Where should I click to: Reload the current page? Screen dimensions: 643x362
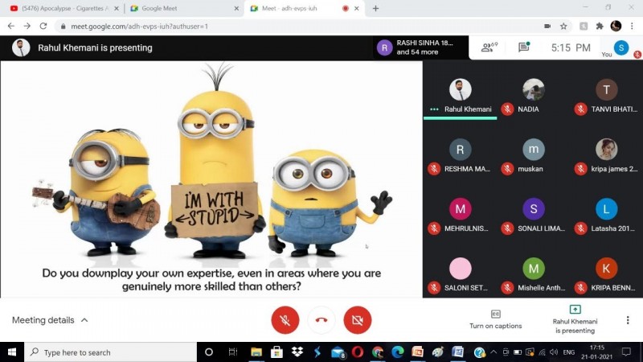click(x=43, y=26)
